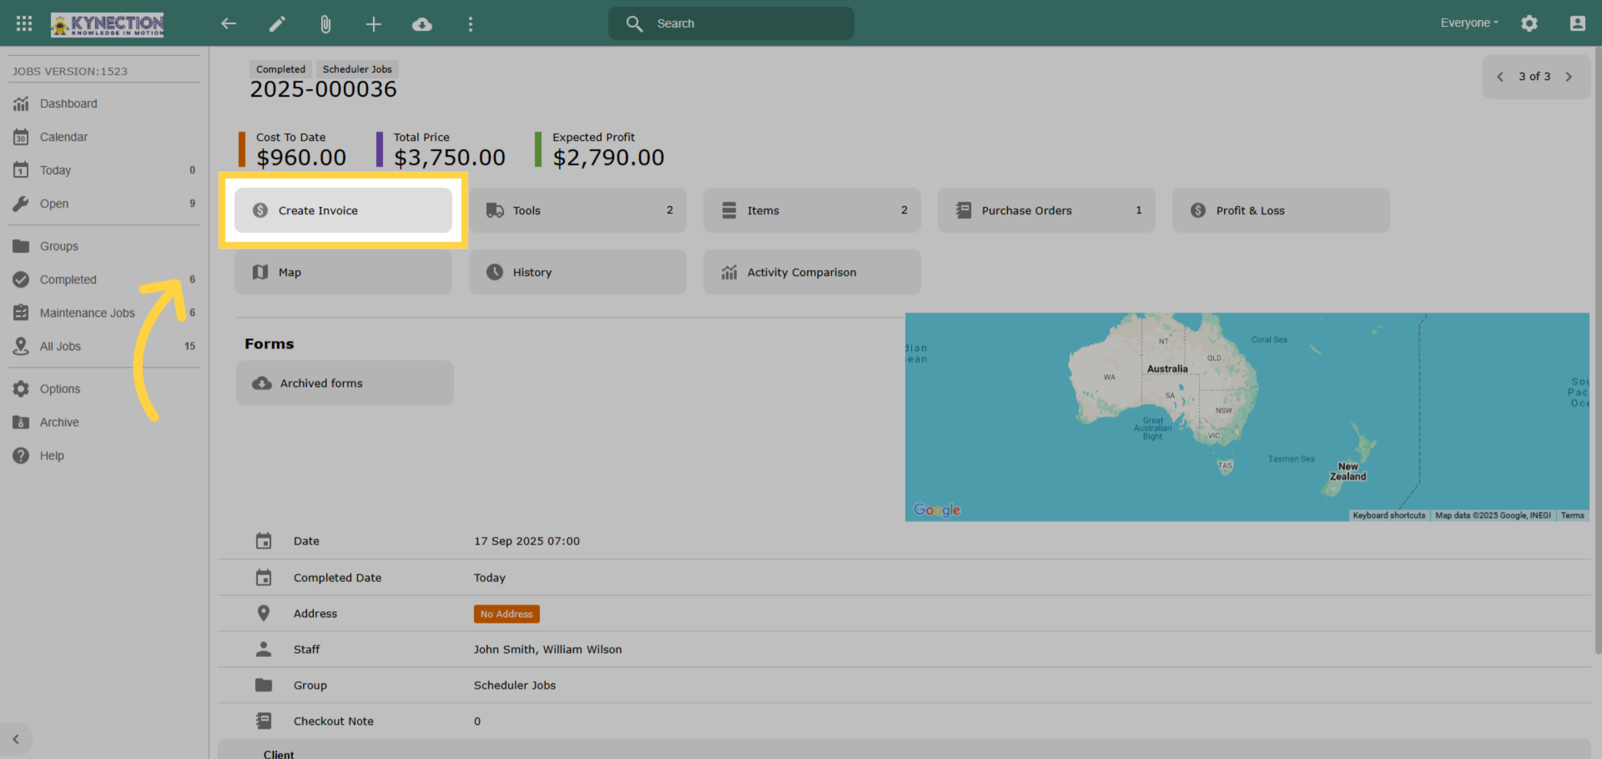The height and width of the screenshot is (759, 1602).
Task: Click the job number 2025-000036
Action: (323, 89)
